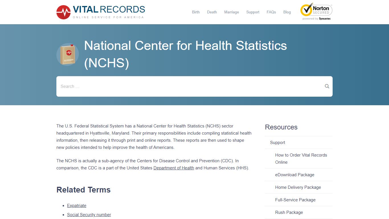Open the Birth menu item
The image size is (389, 219).
coord(196,12)
